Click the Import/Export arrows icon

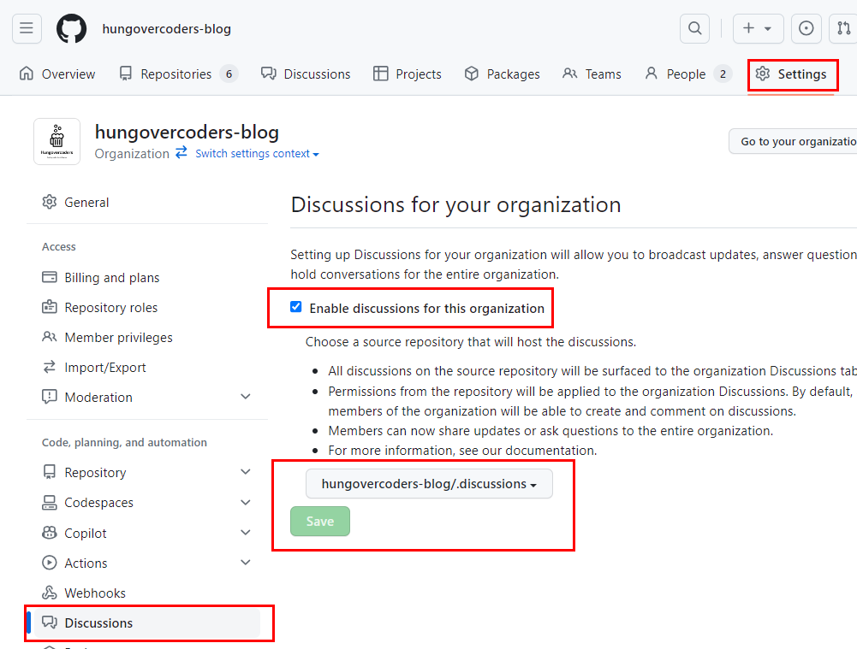(49, 367)
